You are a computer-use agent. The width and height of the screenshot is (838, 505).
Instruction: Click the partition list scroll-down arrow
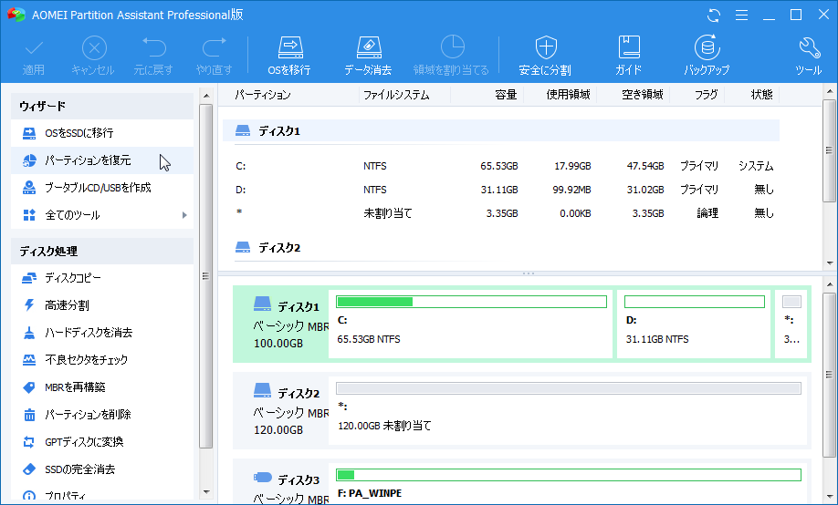[830, 263]
